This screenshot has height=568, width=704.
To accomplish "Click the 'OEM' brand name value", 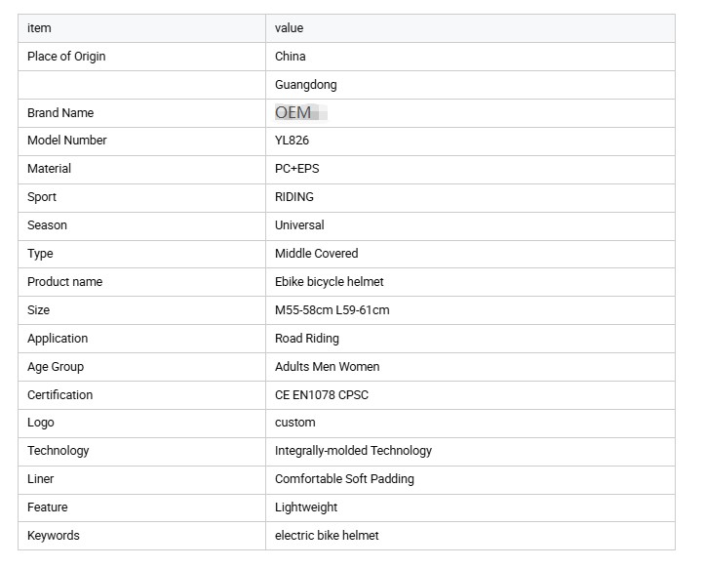I will pos(293,113).
